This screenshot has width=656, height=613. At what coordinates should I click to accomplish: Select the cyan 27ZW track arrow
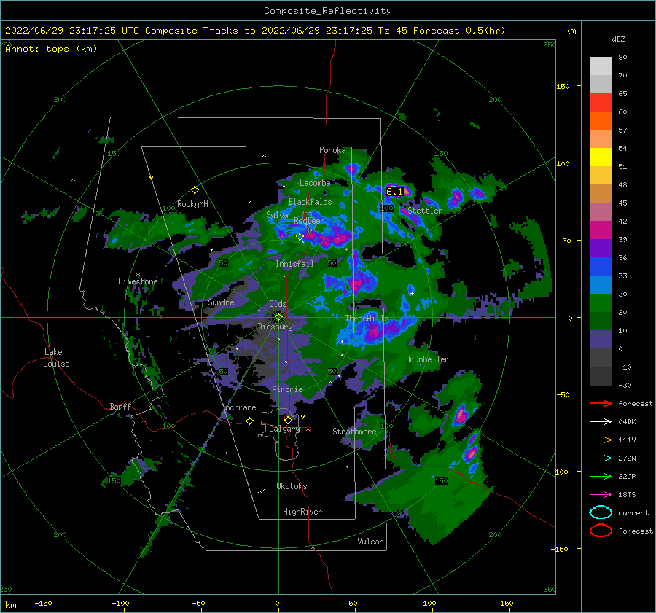[601, 458]
